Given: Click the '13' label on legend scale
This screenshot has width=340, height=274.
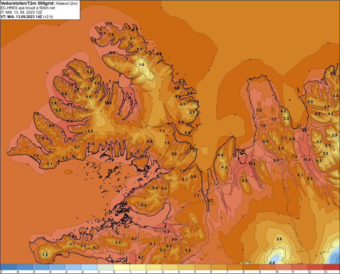Looking at the screenshot, I should coord(325,272).
